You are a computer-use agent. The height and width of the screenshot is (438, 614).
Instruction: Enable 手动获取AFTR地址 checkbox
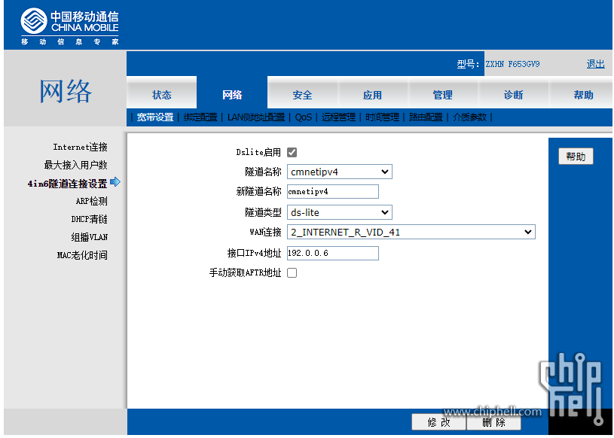point(292,272)
